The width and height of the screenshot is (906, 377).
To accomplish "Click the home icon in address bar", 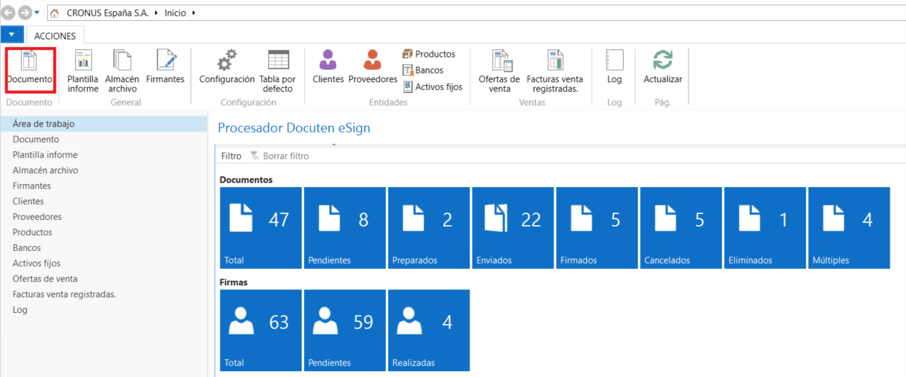I will pyautogui.click(x=54, y=13).
